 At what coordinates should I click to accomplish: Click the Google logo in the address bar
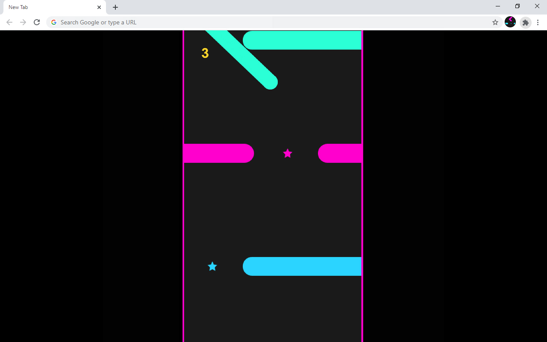click(x=54, y=22)
